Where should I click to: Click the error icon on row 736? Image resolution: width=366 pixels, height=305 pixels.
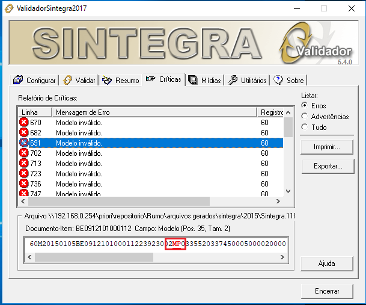[23, 183]
